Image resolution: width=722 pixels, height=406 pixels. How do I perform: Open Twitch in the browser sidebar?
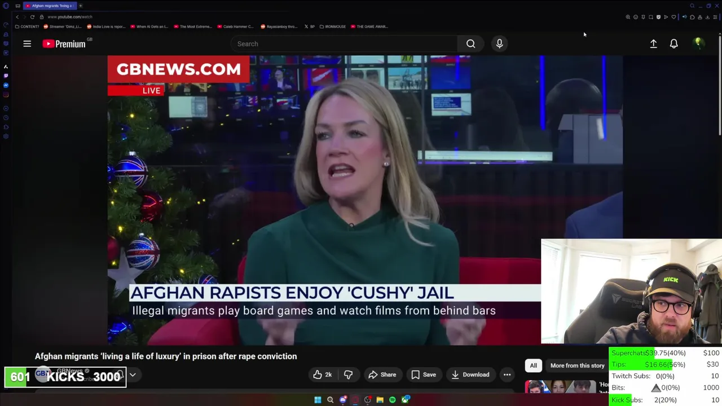tap(6, 76)
